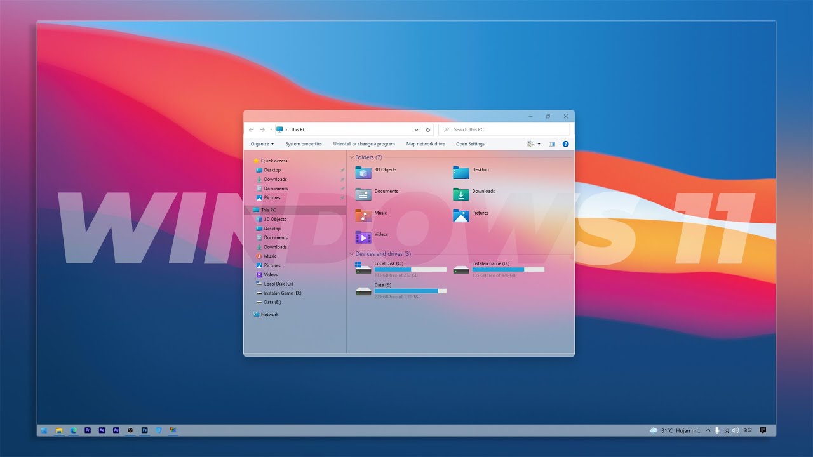Viewport: 813px width, 457px height.
Task: Select Desktop under Quick access
Action: point(268,170)
